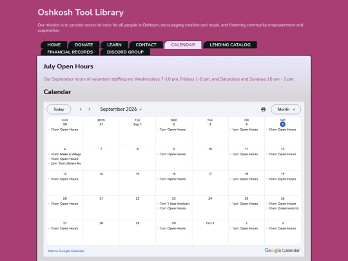Screen dimensions: 348x261
Task: Open the Financial Records tab
Action: coord(70,52)
